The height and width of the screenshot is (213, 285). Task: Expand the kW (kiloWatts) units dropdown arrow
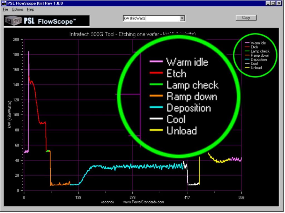(182, 18)
